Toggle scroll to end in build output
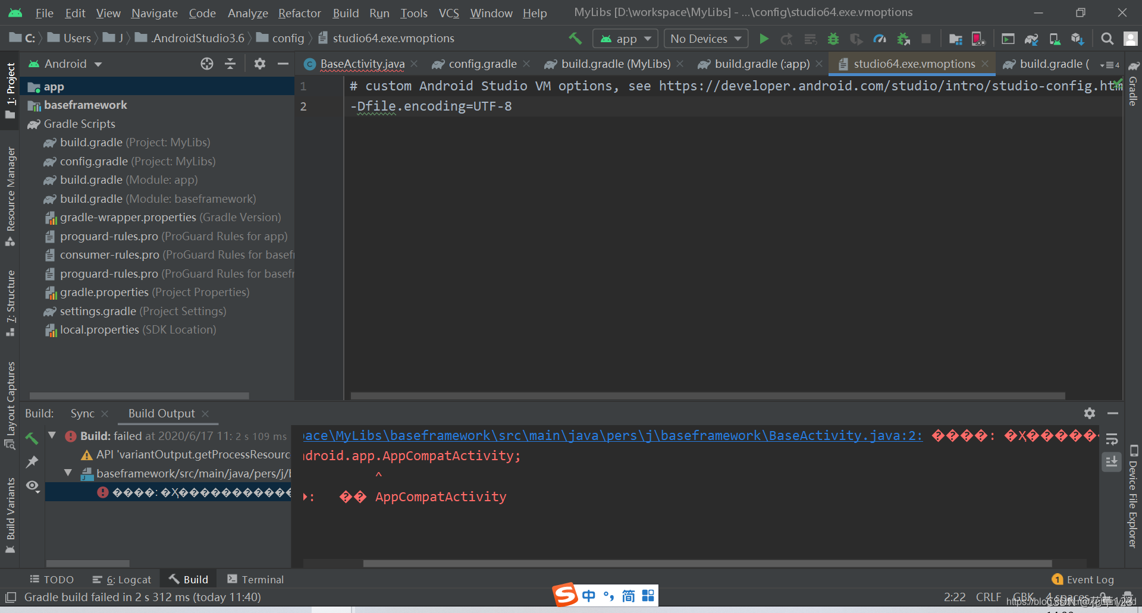This screenshot has width=1142, height=613. [x=1112, y=461]
